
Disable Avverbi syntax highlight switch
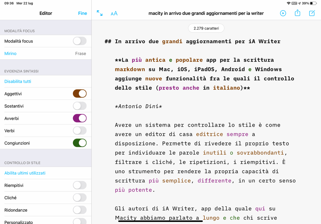pos(80,118)
